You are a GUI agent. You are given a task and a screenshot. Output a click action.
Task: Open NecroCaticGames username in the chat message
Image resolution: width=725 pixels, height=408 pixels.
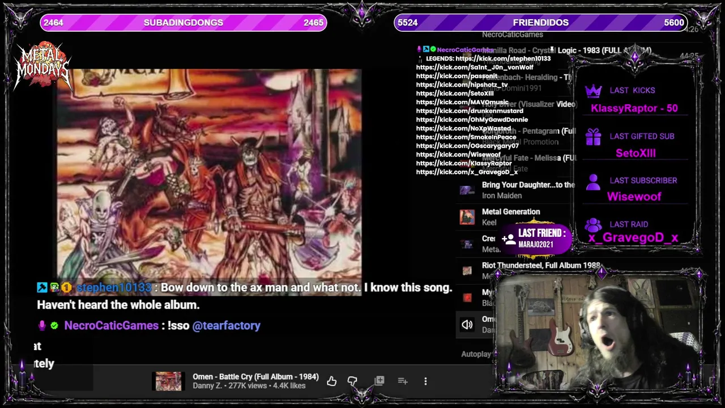pyautogui.click(x=111, y=326)
